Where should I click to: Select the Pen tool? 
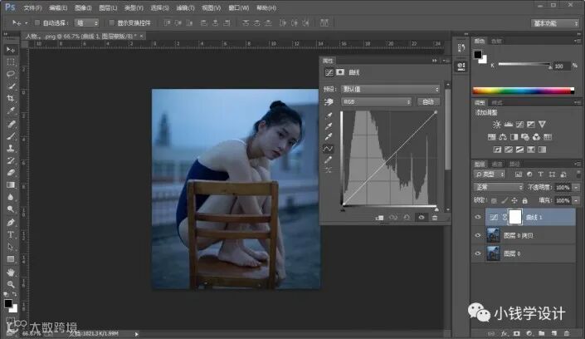(x=11, y=223)
